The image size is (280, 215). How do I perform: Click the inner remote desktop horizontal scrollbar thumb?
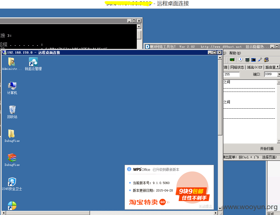pos(48,213)
